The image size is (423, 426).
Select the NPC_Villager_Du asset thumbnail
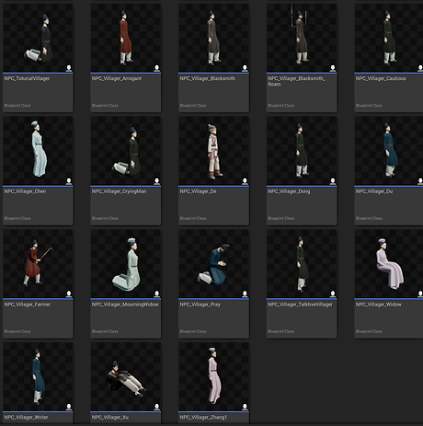[389, 151]
